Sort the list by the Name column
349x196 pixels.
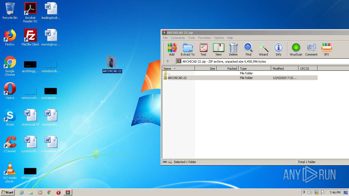178,69
